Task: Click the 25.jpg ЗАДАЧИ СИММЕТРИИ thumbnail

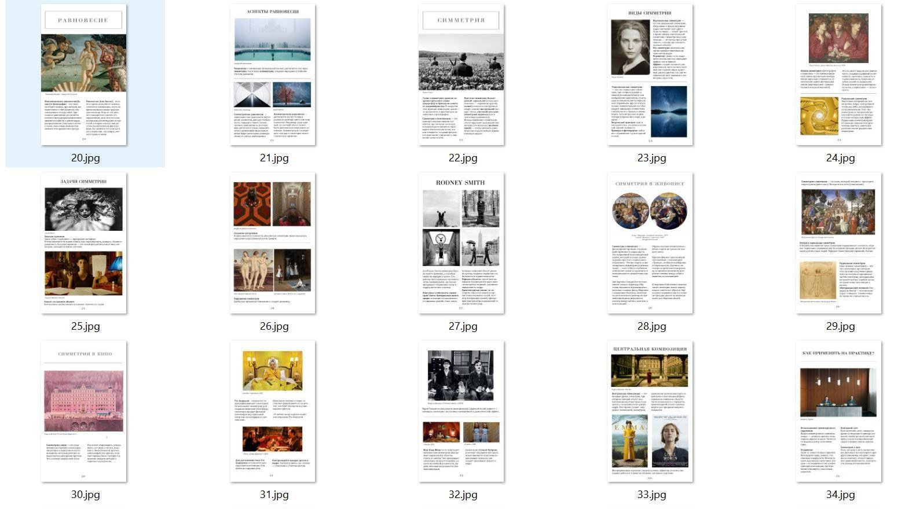Action: pos(84,243)
